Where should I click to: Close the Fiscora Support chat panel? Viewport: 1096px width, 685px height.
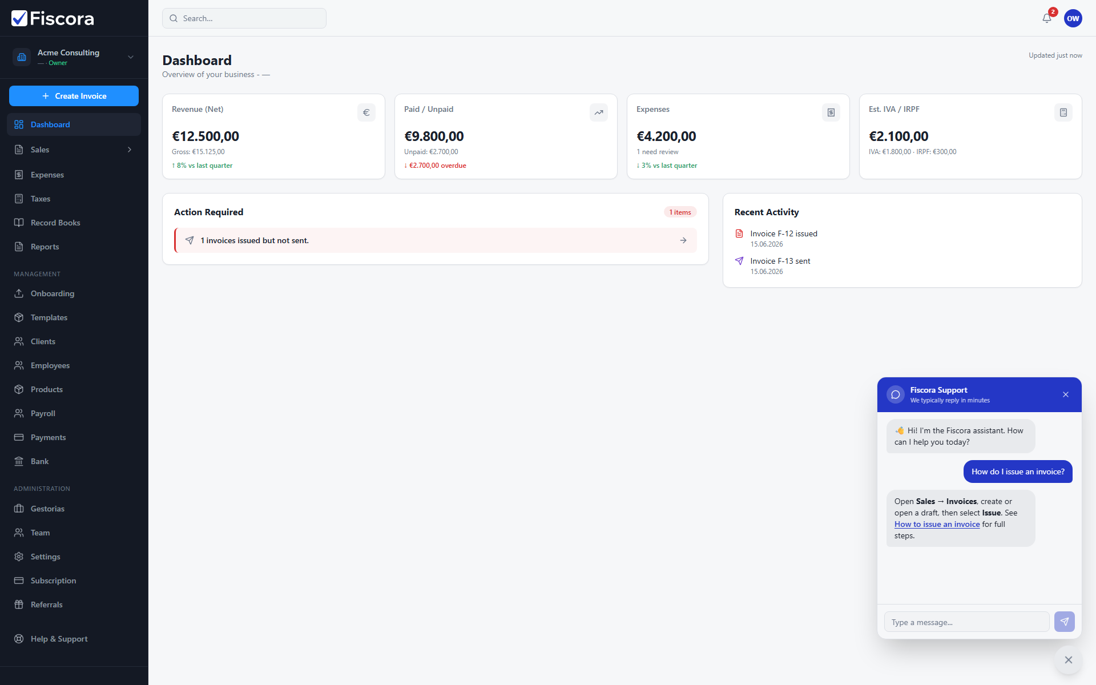click(x=1066, y=394)
